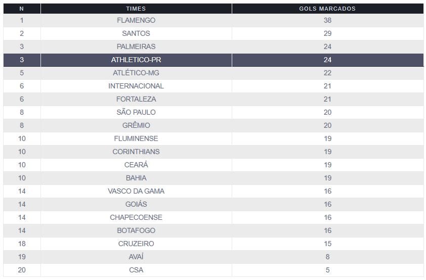This screenshot has height=280, width=426.
Task: Click the ATLÉTICO-MG team name
Action: click(x=136, y=73)
